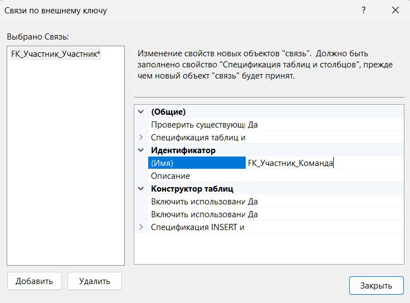
Task: Click the Закрыть button
Action: (x=376, y=286)
